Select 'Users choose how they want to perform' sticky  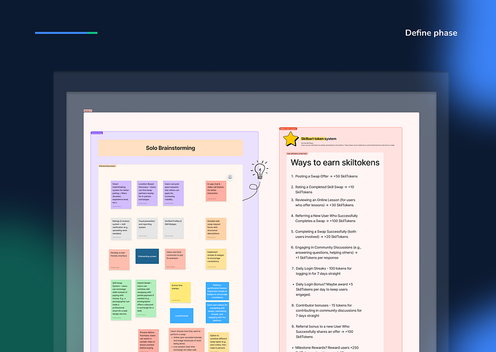pyautogui.click(x=187, y=340)
